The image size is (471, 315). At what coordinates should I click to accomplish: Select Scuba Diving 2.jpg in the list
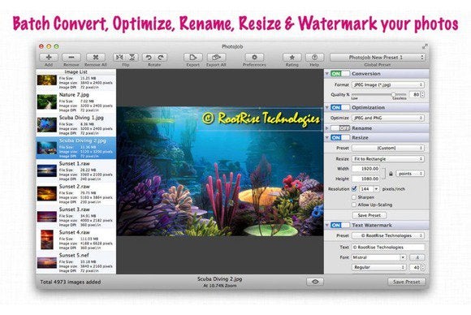coord(76,148)
